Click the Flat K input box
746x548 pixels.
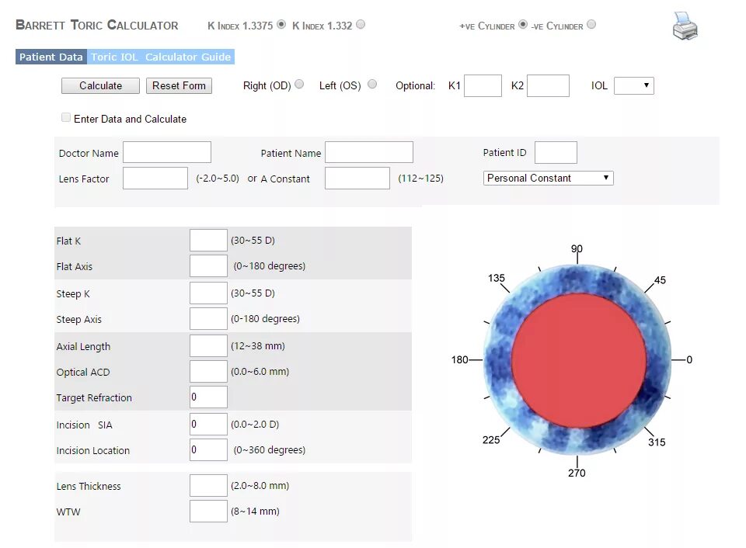coord(208,240)
